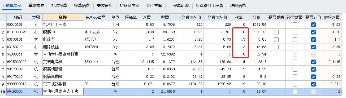Uncheck 是否计价 for 电焊条

pyautogui.click(x=313, y=40)
